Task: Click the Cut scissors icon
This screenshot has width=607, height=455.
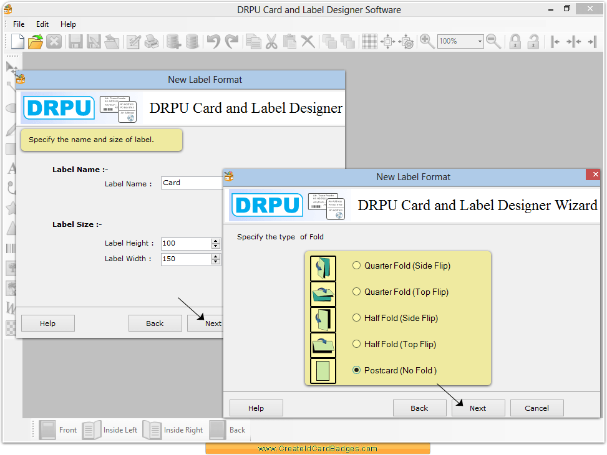Action: pyautogui.click(x=271, y=41)
